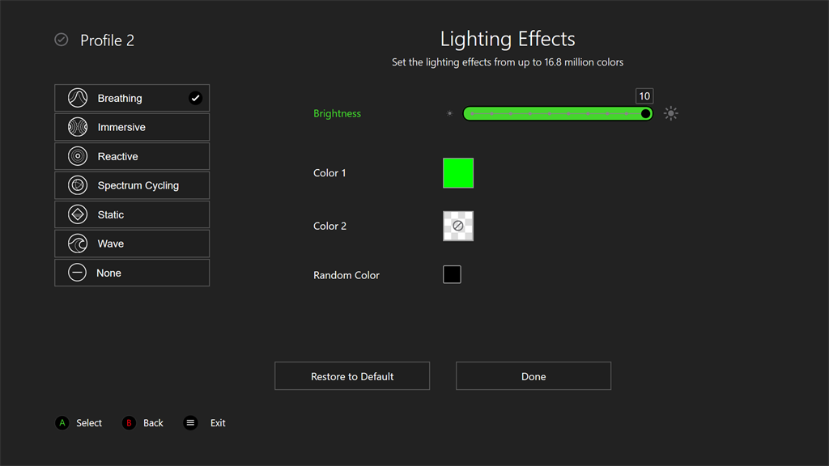Click the Exit label in the footer
The height and width of the screenshot is (466, 829).
click(218, 422)
